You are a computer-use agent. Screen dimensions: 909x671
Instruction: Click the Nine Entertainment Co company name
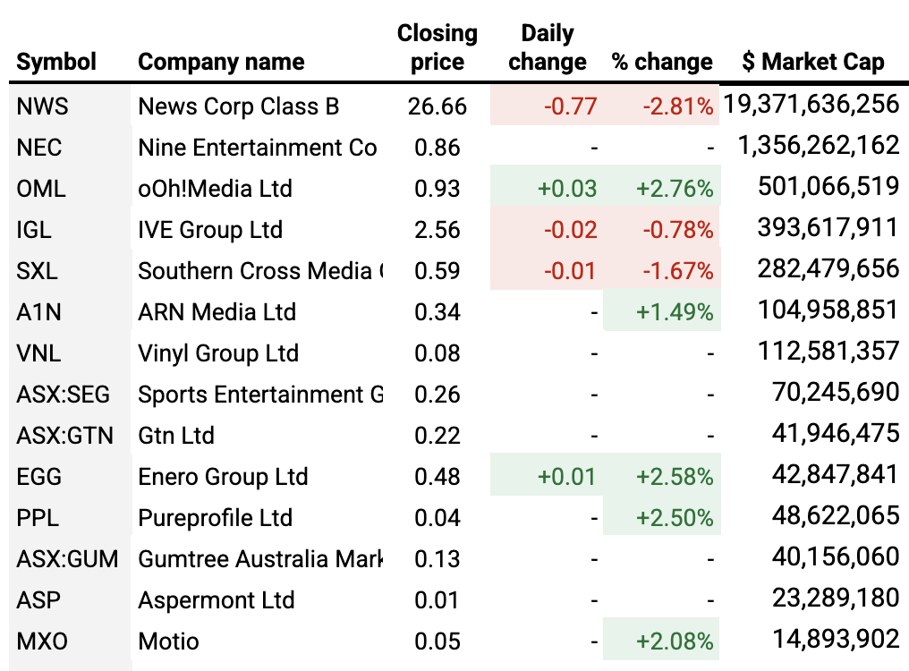(x=257, y=148)
